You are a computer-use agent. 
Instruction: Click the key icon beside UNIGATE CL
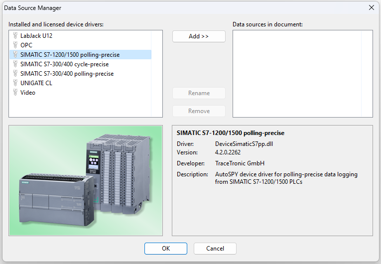click(15, 83)
